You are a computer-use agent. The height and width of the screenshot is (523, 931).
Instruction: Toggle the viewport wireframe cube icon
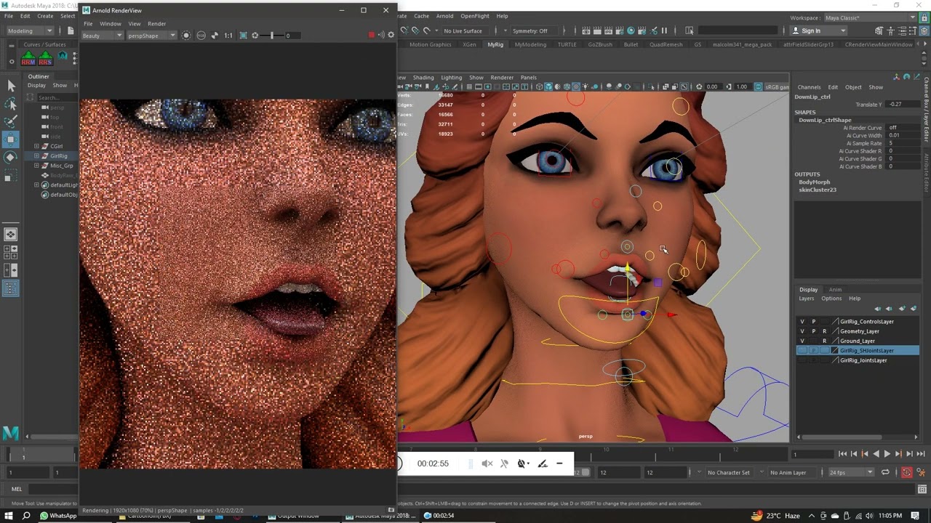pos(539,86)
